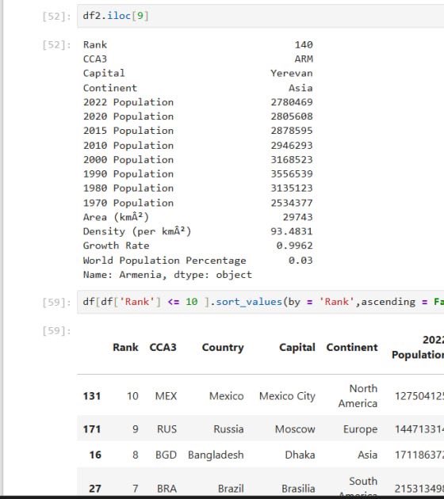The height and width of the screenshot is (499, 444).
Task: Click the row index 171
Action: (92, 429)
